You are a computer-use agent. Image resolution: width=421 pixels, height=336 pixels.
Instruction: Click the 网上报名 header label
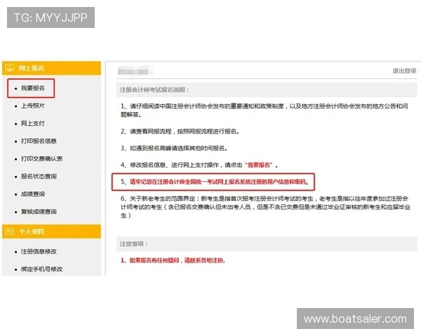32,68
